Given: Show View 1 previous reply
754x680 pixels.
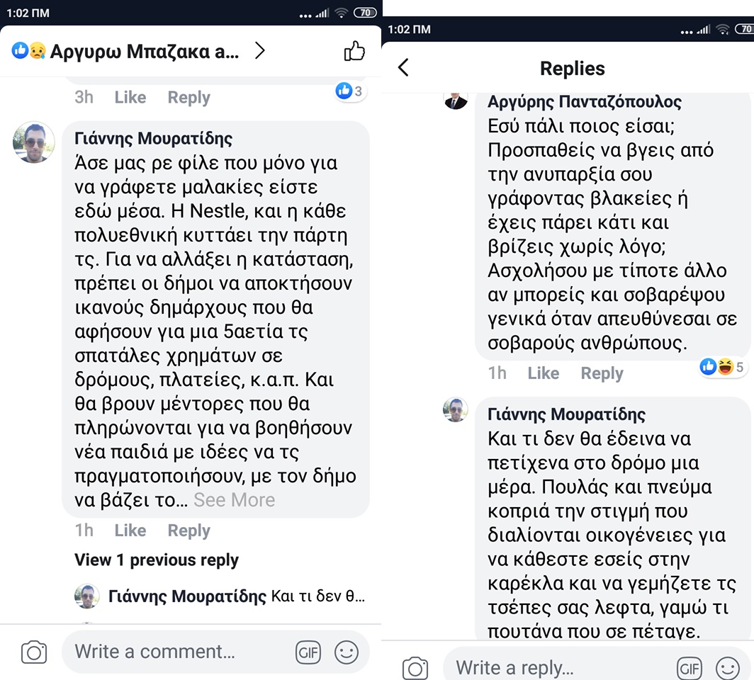Looking at the screenshot, I should (157, 560).
